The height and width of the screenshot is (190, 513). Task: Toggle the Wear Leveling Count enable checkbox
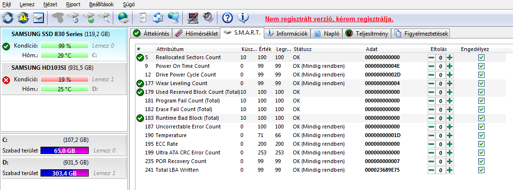tap(481, 84)
